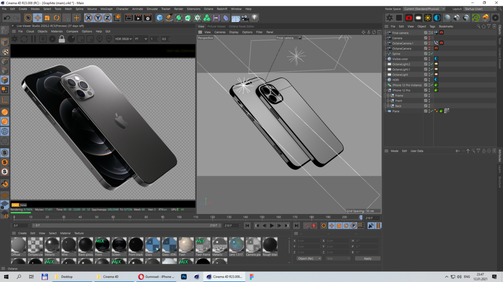Go to end of animation
The image size is (503, 282).
[296, 226]
